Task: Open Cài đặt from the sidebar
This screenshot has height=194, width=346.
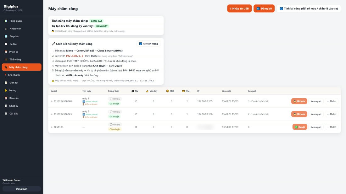Action: [x=22, y=113]
